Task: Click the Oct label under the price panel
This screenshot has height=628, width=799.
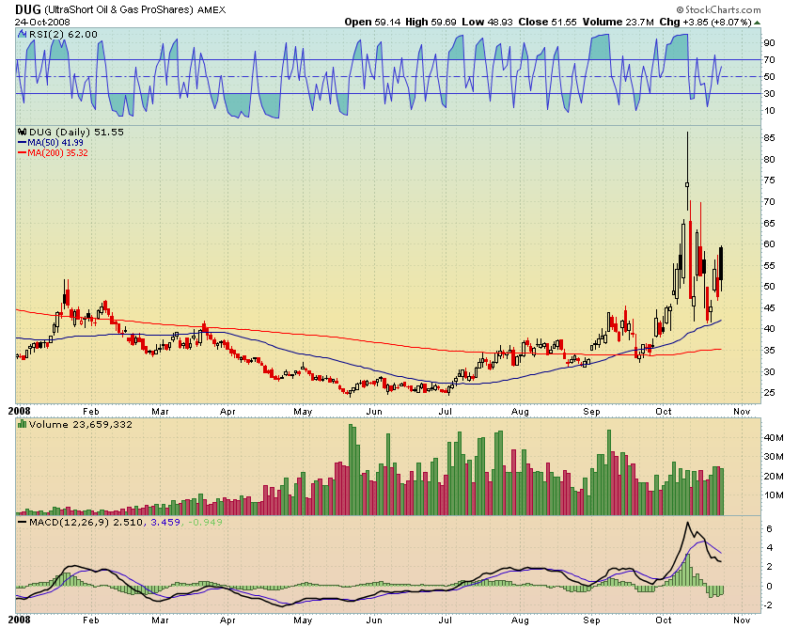Action: click(x=664, y=412)
